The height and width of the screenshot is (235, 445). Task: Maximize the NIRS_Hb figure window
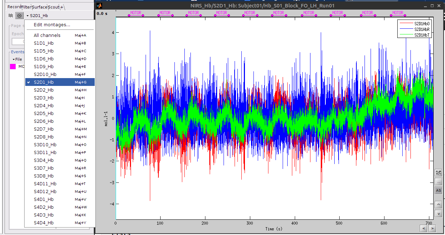coord(432,6)
